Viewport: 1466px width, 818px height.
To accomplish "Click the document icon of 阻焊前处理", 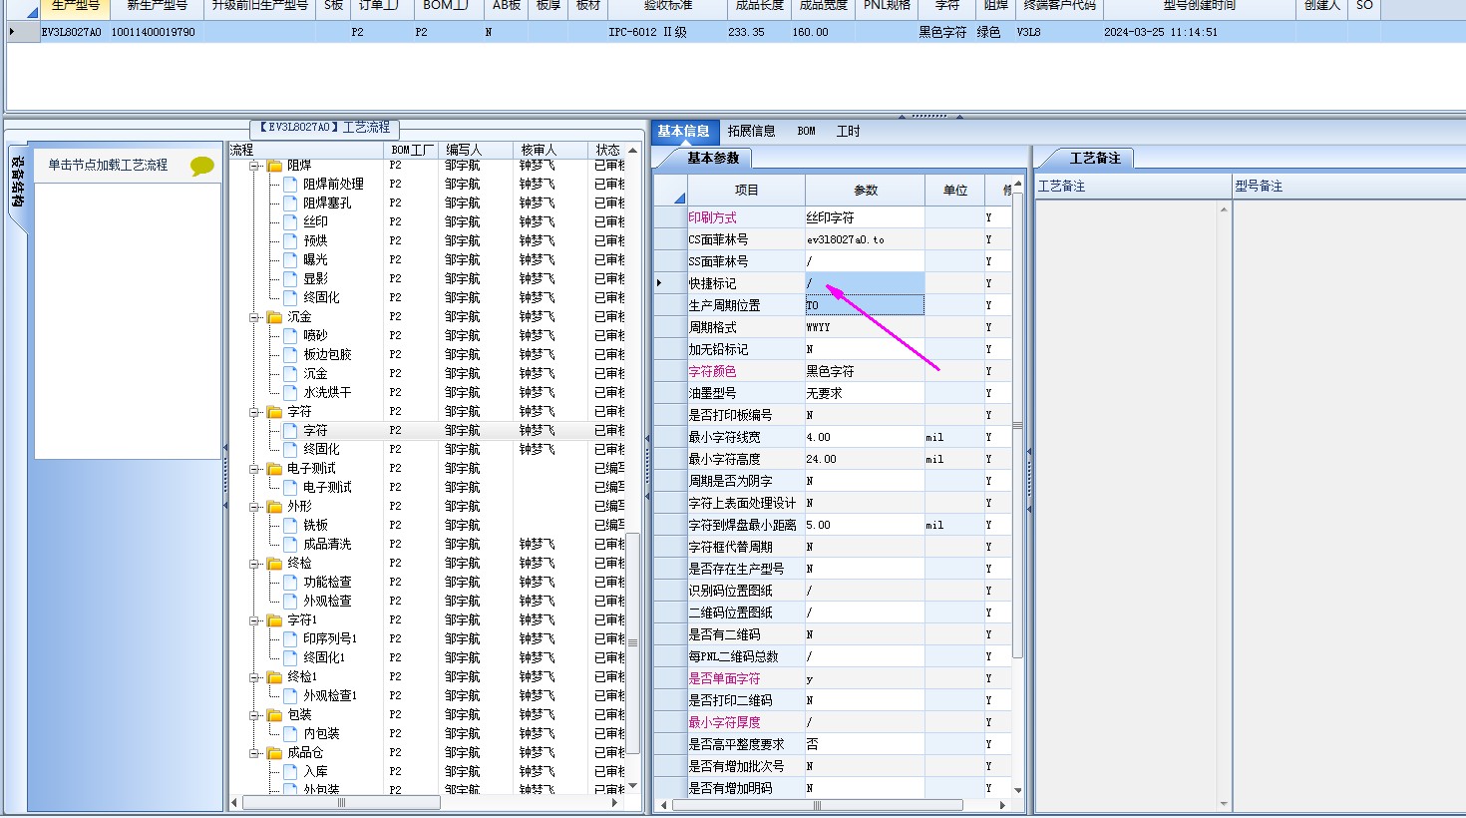I will pyautogui.click(x=290, y=185).
